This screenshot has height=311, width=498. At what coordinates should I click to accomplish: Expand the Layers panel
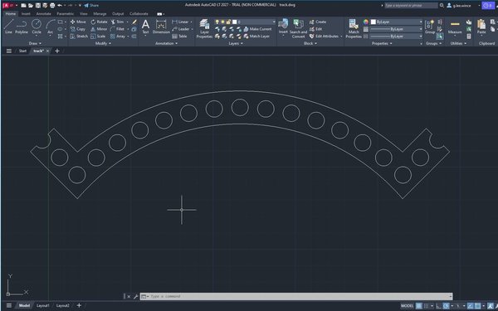click(236, 43)
